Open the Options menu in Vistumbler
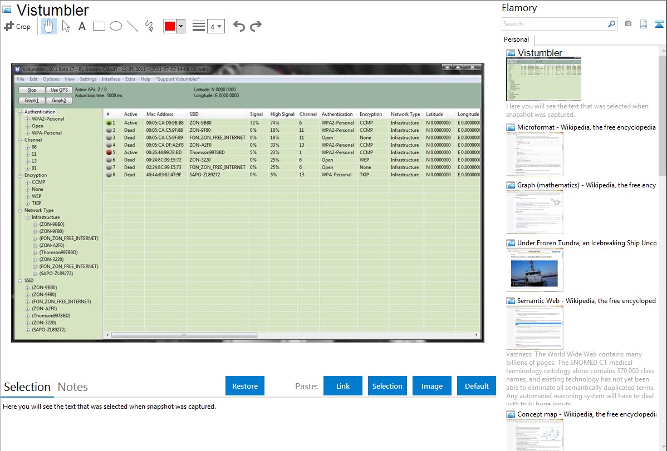 (x=51, y=79)
